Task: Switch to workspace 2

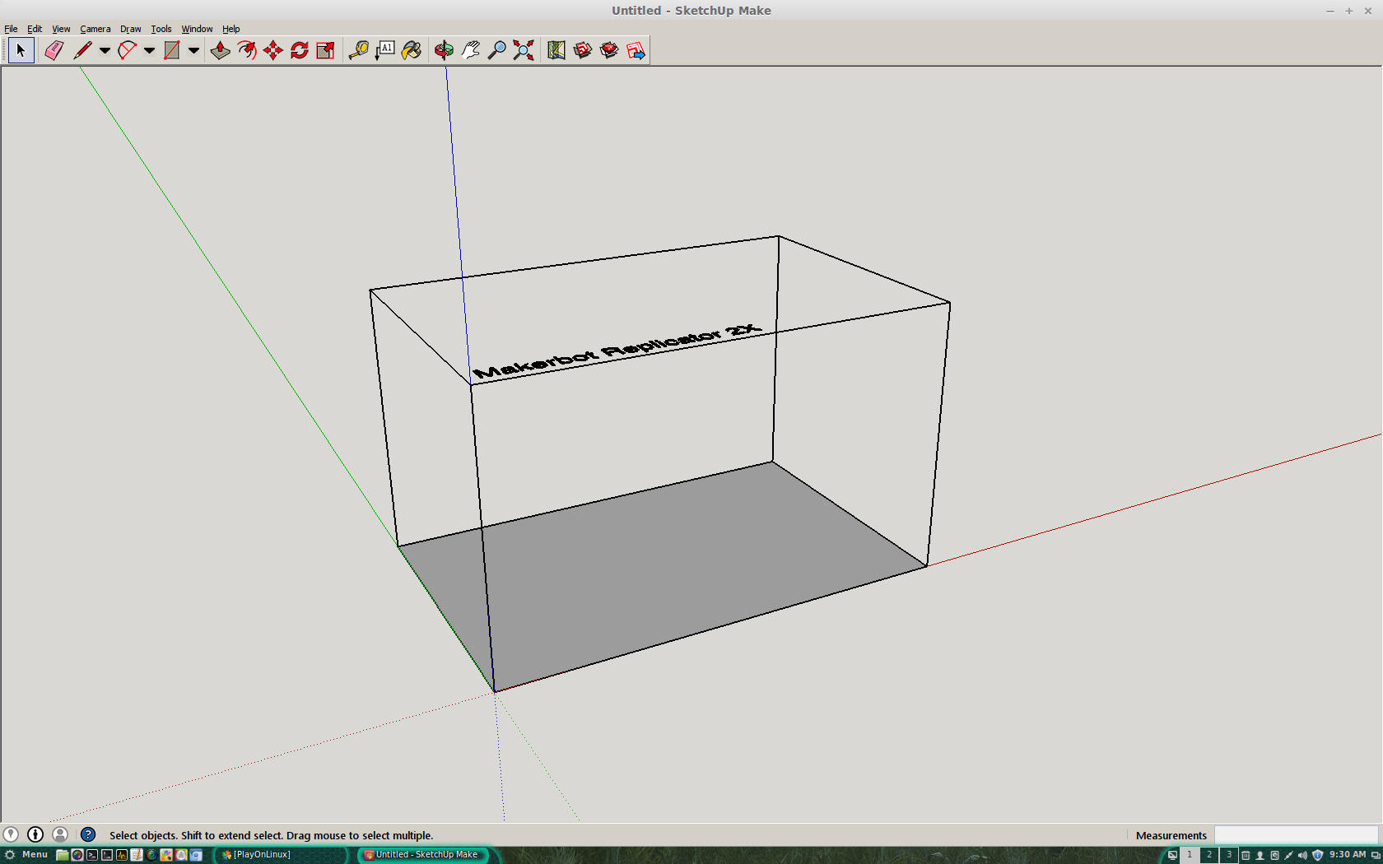Action: point(1209,855)
